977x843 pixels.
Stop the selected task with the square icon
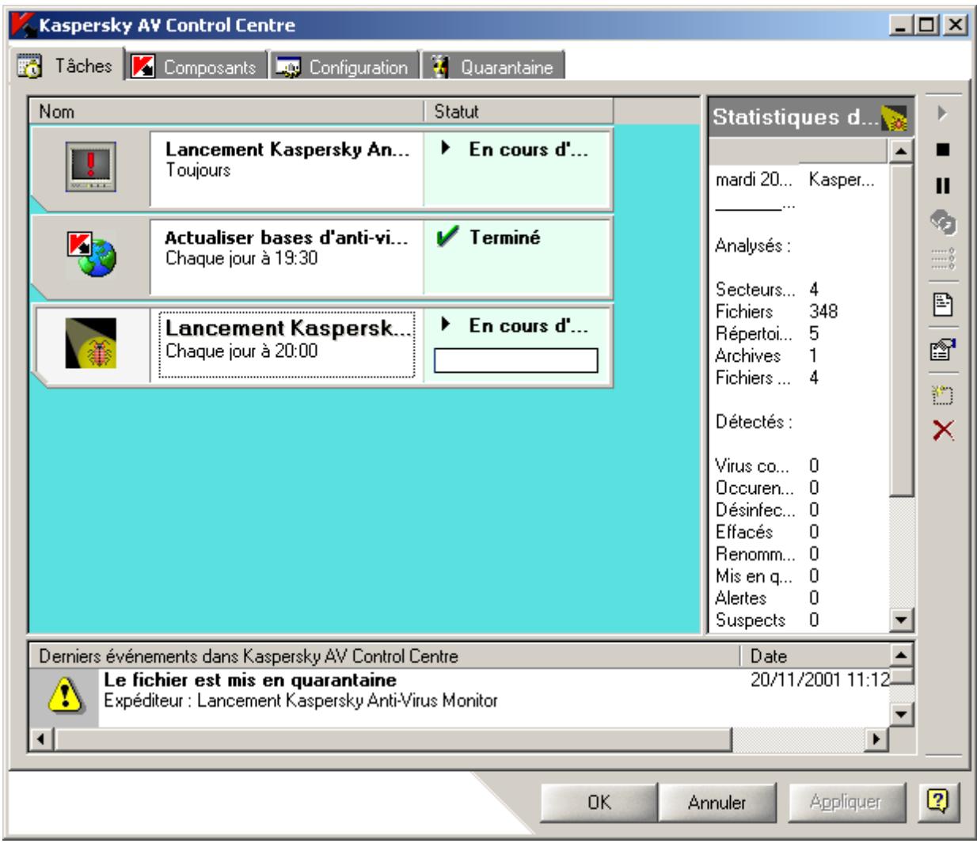tap(942, 150)
